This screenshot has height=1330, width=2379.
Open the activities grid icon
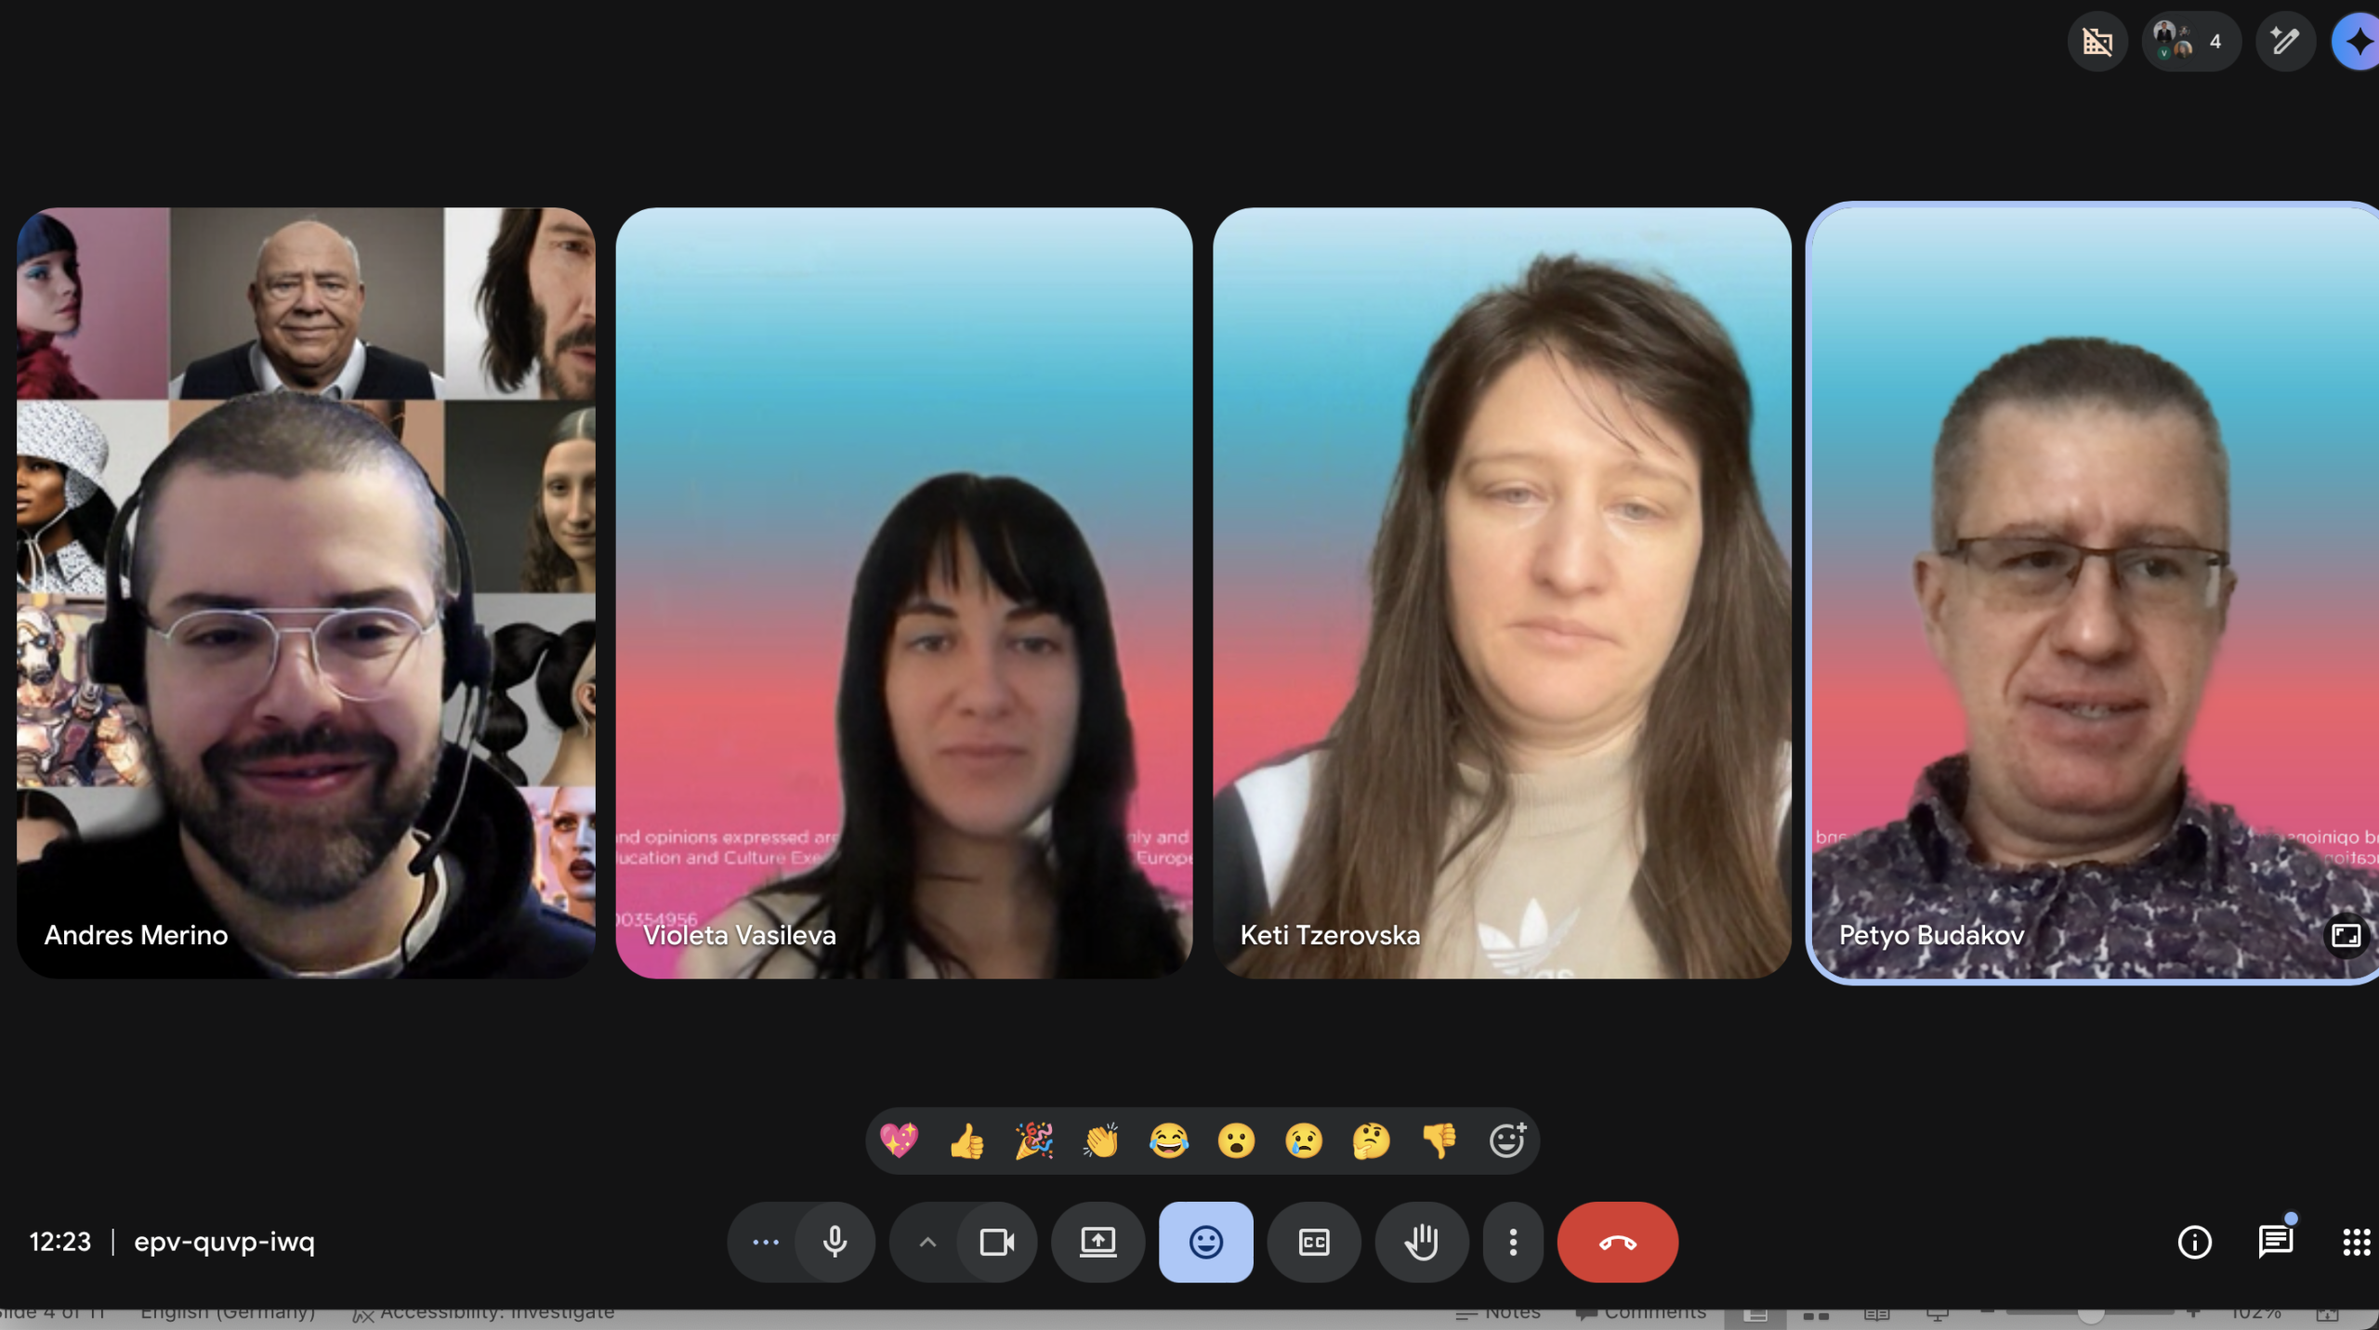pyautogui.click(x=2356, y=1242)
